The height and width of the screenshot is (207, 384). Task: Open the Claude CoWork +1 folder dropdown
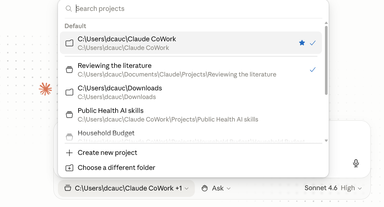[126, 188]
